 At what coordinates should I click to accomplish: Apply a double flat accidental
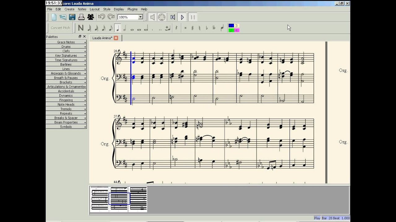point(214,28)
